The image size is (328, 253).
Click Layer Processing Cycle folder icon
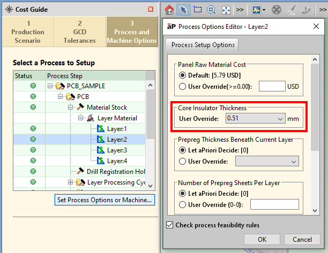pos(80,182)
